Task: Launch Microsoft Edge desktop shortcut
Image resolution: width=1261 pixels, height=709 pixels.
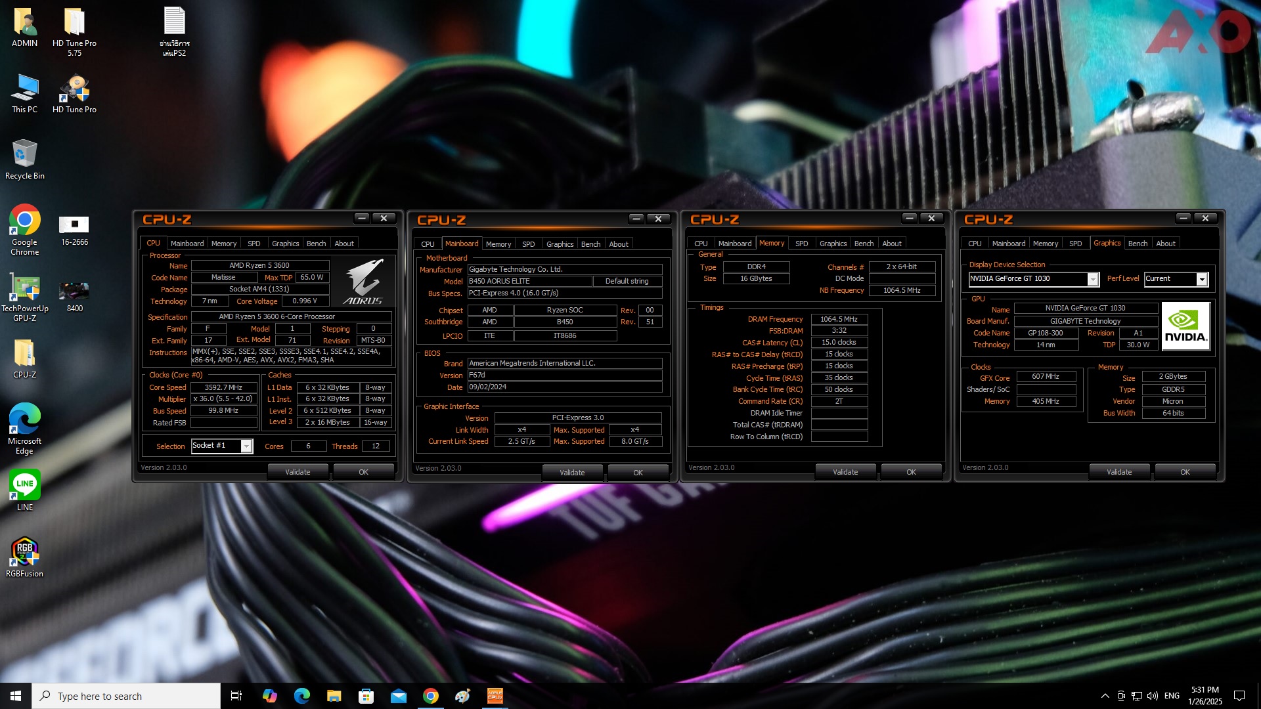Action: tap(24, 429)
